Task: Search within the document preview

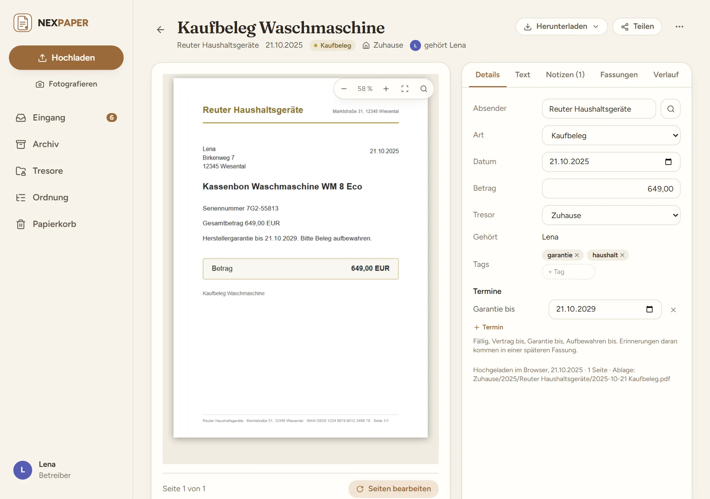Action: tap(424, 89)
